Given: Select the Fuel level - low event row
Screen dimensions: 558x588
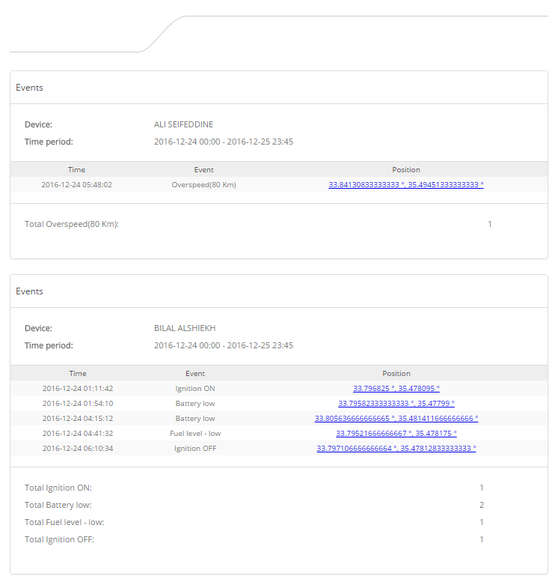Looking at the screenshot, I should click(279, 433).
